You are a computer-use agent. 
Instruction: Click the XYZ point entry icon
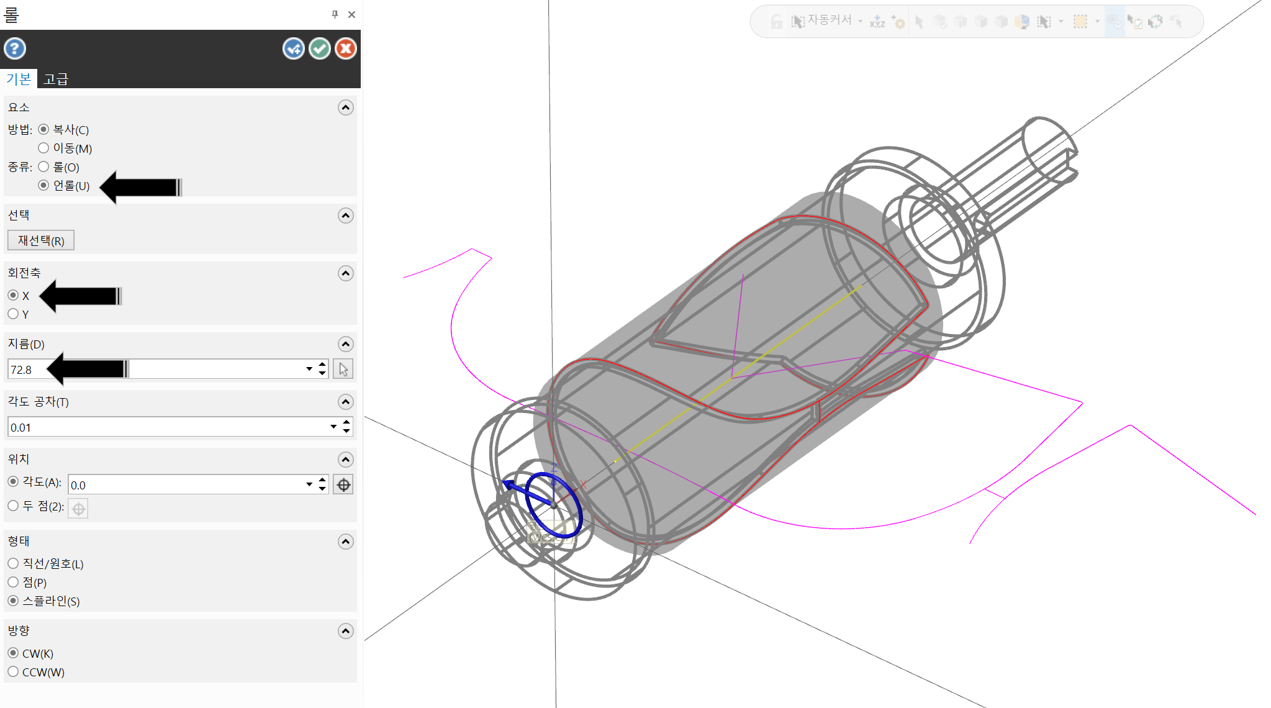(x=877, y=22)
